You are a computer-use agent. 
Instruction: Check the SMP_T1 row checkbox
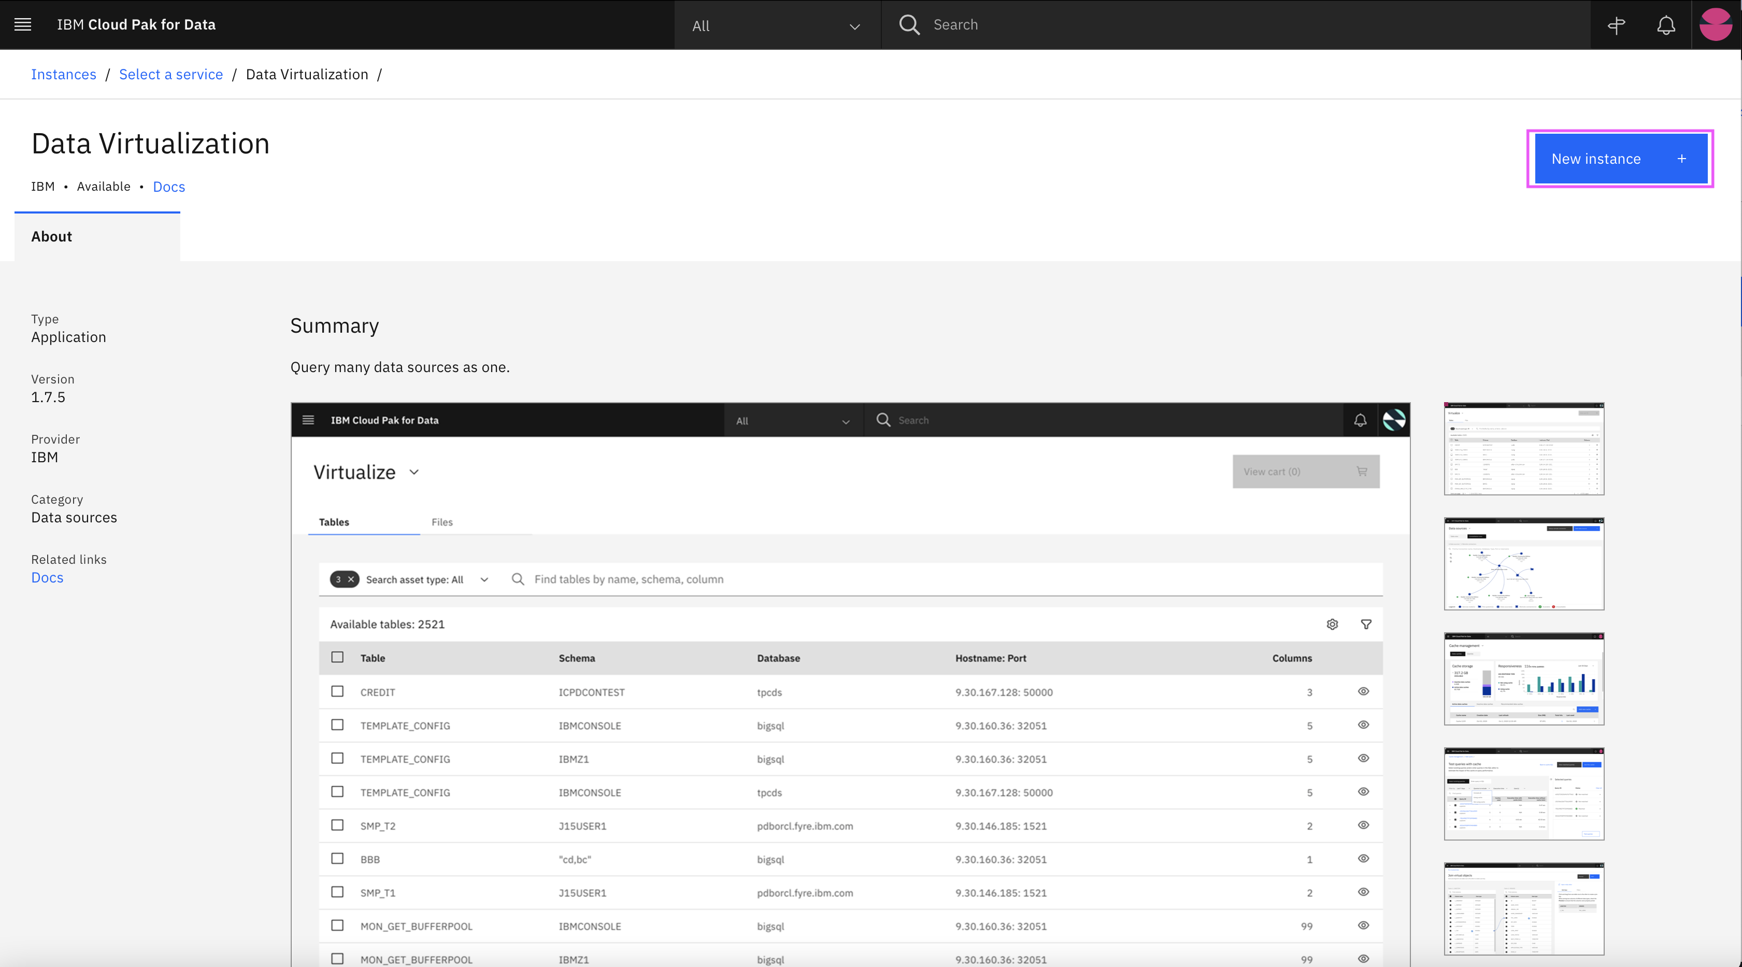(x=337, y=892)
